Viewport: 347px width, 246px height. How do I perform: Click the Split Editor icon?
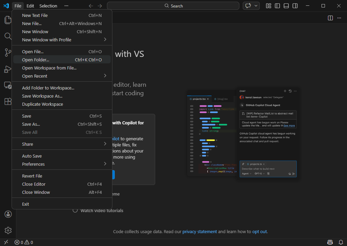[x=330, y=18]
